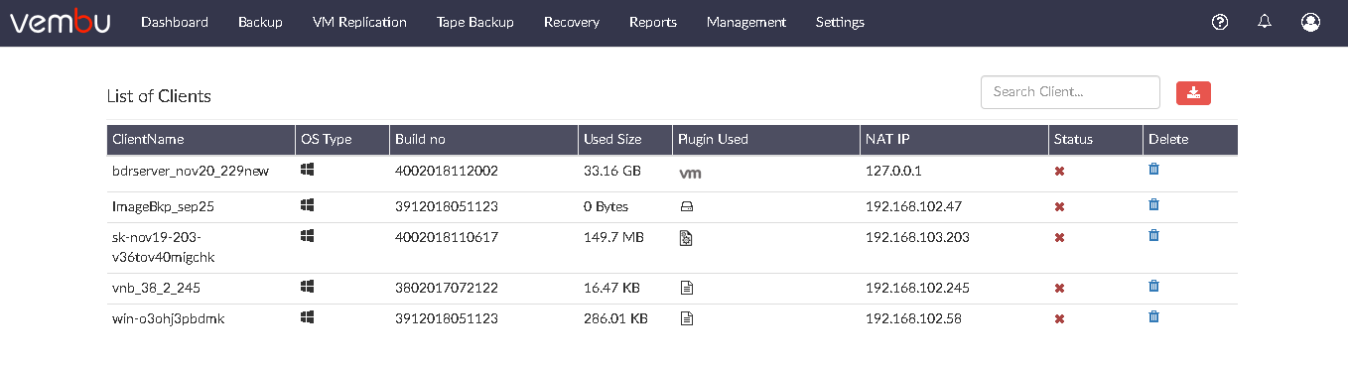Screen dimensions: 1348x367
Task: Click NAT IP 192.168.102.245
Action: click(x=917, y=288)
